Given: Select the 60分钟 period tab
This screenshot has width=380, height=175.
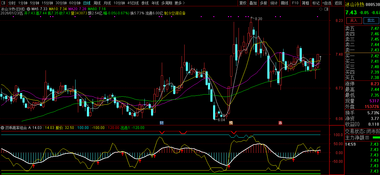Looking at the screenshot, I should pyautogui.click(x=75, y=3).
